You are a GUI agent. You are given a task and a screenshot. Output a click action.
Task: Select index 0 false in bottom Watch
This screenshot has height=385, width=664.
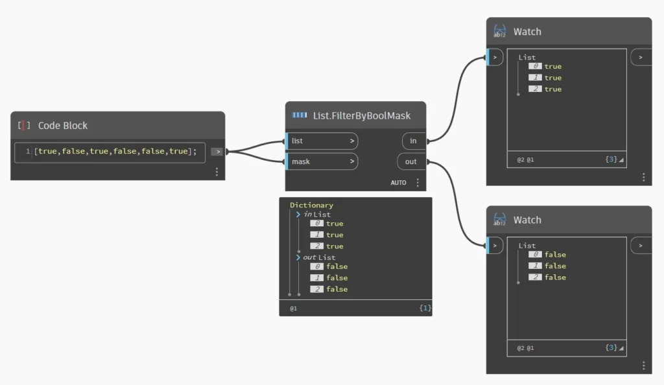[547, 255]
